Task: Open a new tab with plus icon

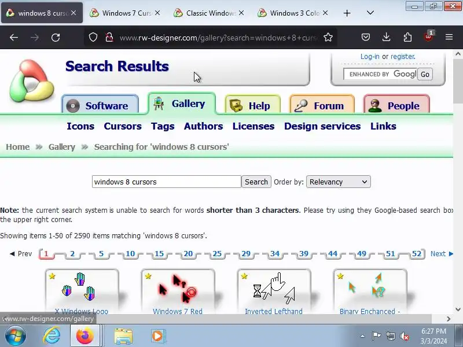Action: 347,13
